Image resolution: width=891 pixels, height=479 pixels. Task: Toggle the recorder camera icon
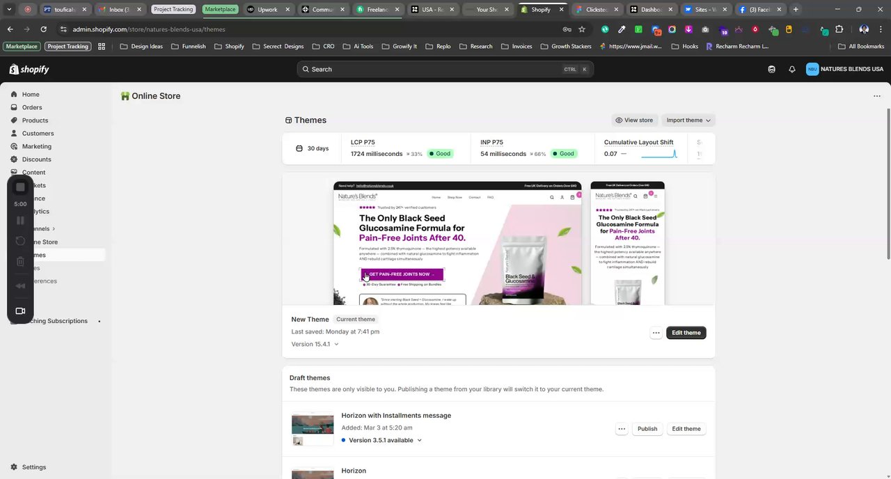20,311
